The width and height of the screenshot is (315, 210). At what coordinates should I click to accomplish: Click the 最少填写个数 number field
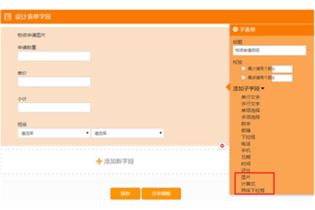click(282, 69)
